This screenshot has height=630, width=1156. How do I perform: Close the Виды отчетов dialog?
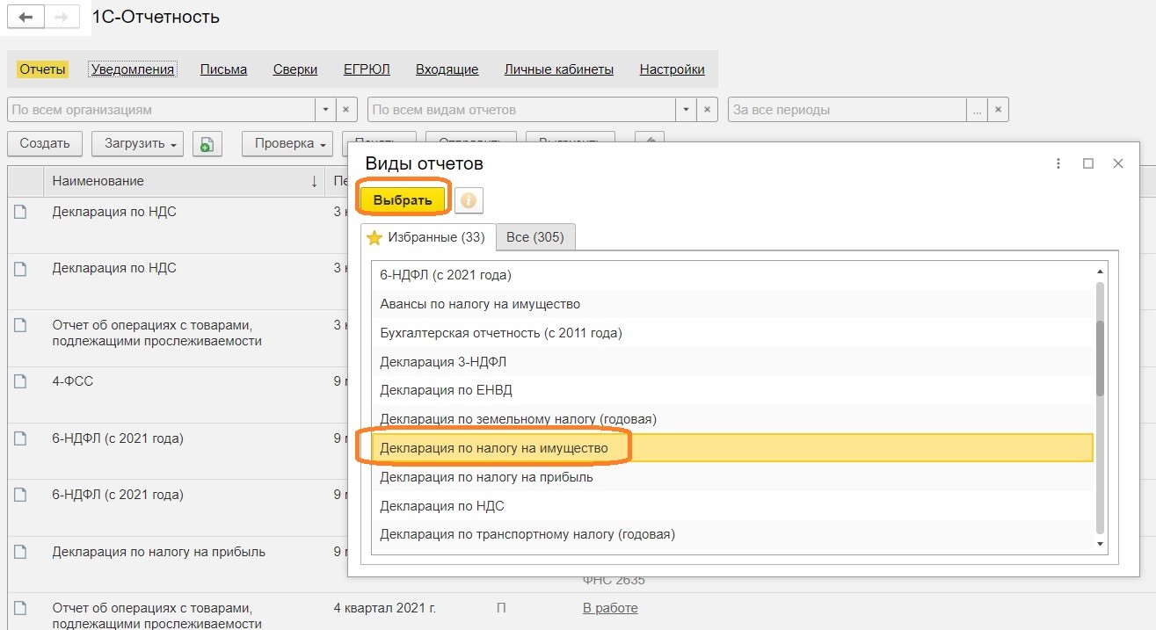pos(1118,163)
